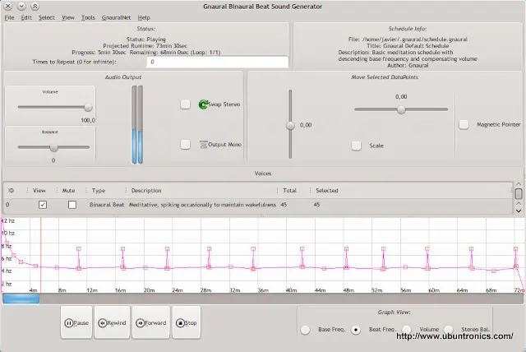Click the first 8 Hz spike datapoint near 10m
Image resolution: width=526 pixels, height=352 pixels.
[79, 249]
